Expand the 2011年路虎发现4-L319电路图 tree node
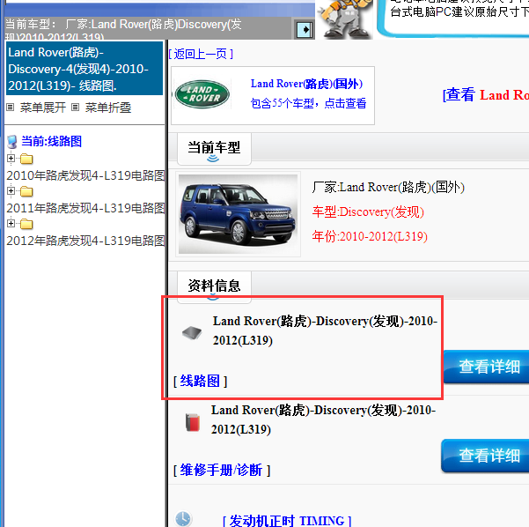This screenshot has width=529, height=527. point(11,191)
